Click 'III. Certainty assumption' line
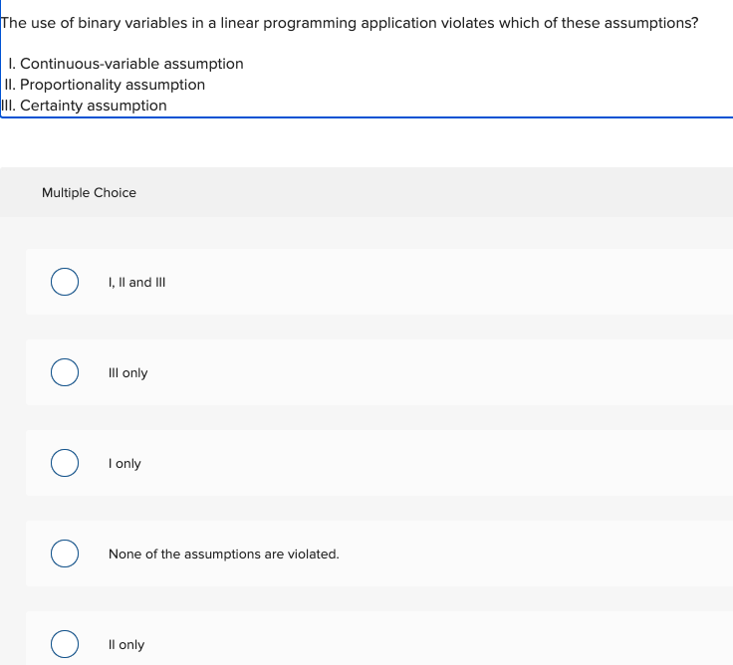The width and height of the screenshot is (733, 665). [x=84, y=106]
